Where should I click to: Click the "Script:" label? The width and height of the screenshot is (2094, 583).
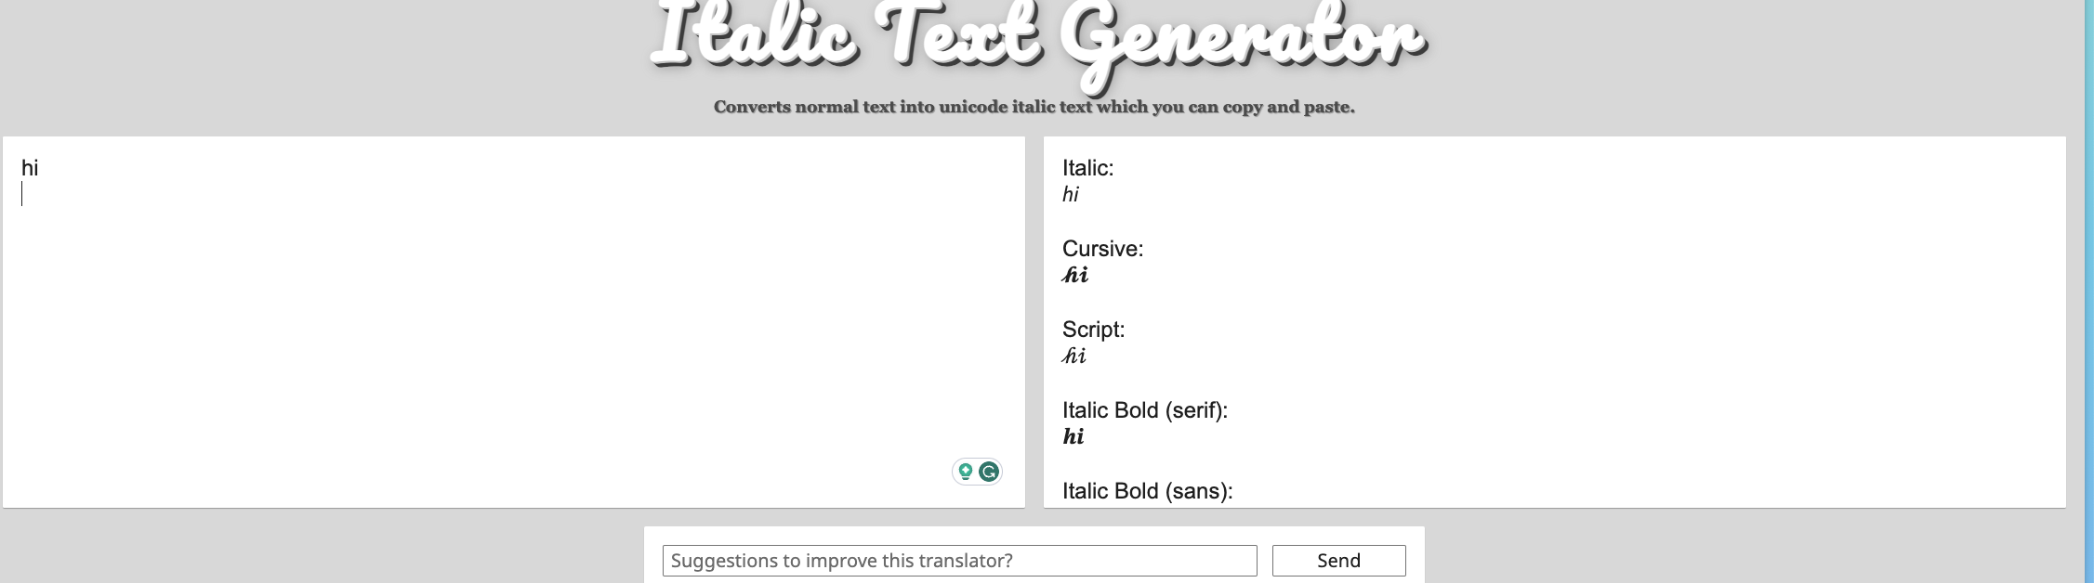coord(1093,330)
